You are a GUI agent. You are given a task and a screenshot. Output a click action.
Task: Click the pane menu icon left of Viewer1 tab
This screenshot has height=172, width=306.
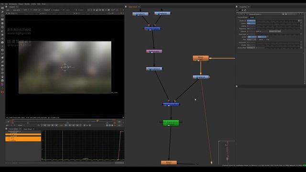click(x=6, y=7)
